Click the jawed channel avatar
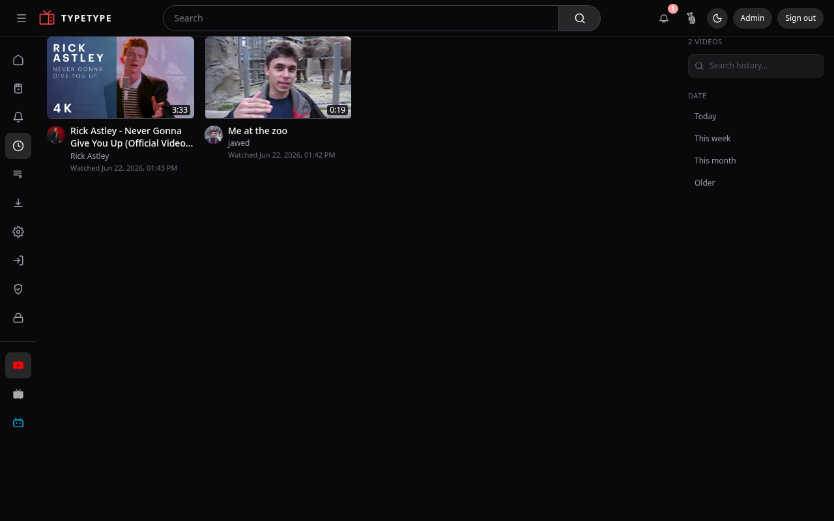 [x=214, y=135]
